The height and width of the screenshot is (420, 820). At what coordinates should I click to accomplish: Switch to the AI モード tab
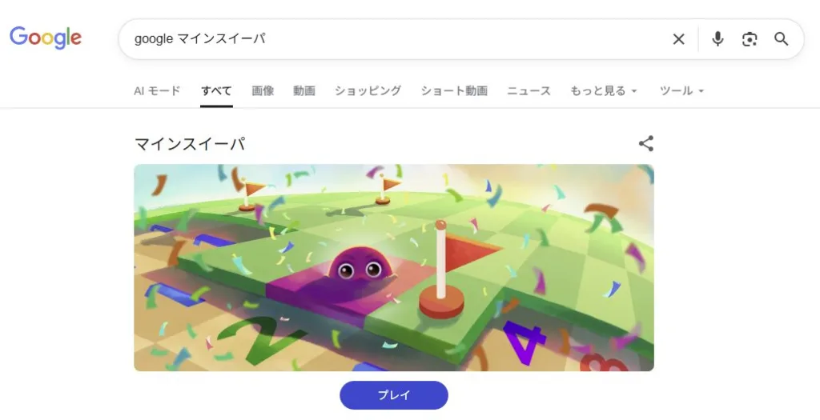[x=157, y=91]
